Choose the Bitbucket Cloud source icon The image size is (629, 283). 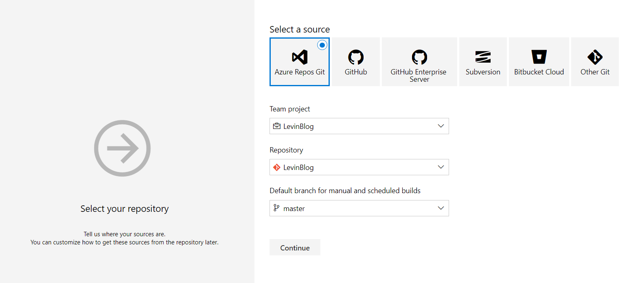[539, 57]
